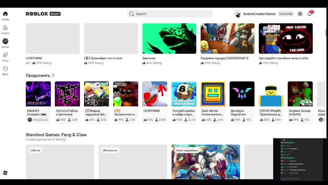Screen dimensions: 328x185
Task: Open the Преследуйте случайные вещи thumbnail
Action: (286, 39)
